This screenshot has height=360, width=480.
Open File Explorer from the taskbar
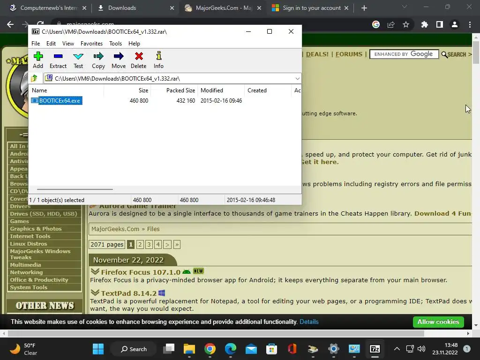tap(189, 349)
